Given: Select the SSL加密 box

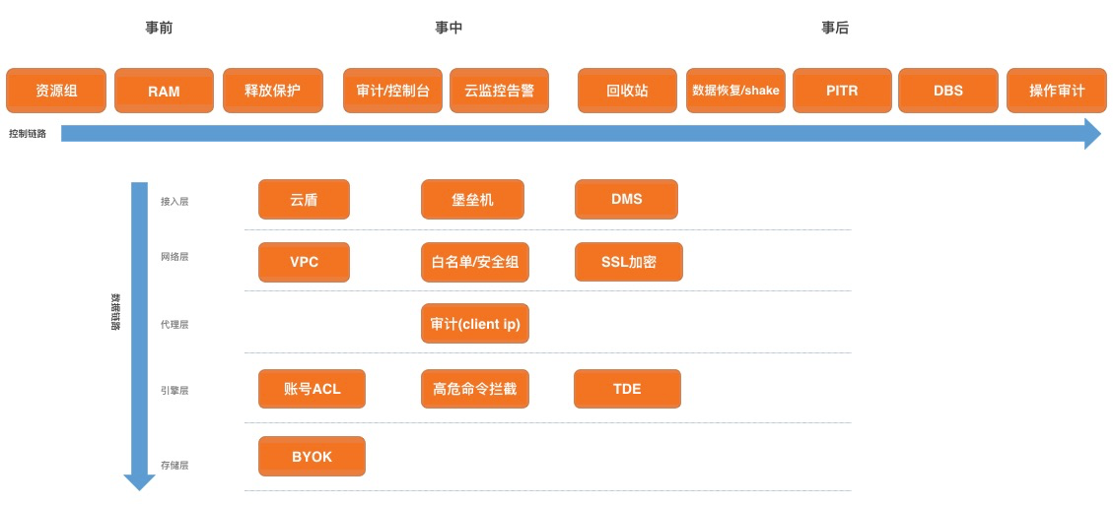Looking at the screenshot, I should 628,262.
